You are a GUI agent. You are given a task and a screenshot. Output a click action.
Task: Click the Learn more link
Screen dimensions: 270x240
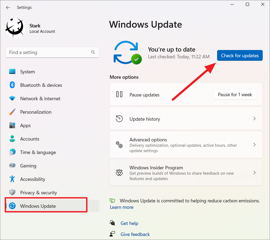coord(122,207)
